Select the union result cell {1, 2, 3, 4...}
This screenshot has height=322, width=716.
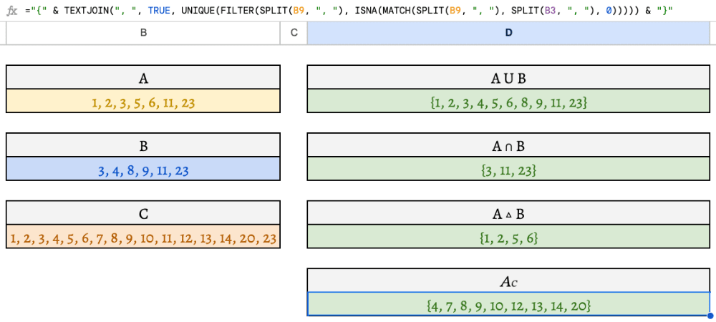click(508, 102)
